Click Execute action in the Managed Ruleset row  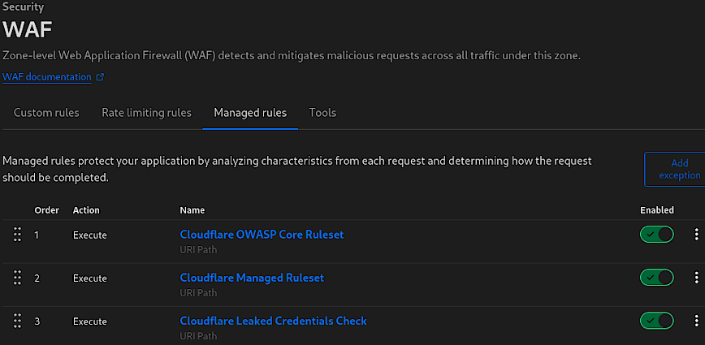[x=90, y=278]
